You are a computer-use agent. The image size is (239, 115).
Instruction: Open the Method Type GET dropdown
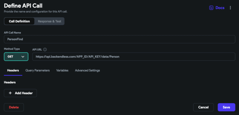16,57
